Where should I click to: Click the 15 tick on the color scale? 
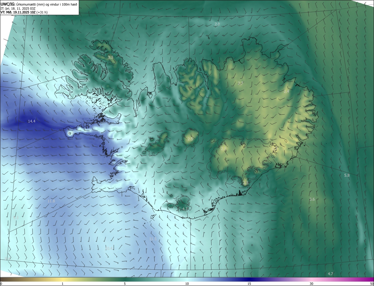tap(249, 284)
